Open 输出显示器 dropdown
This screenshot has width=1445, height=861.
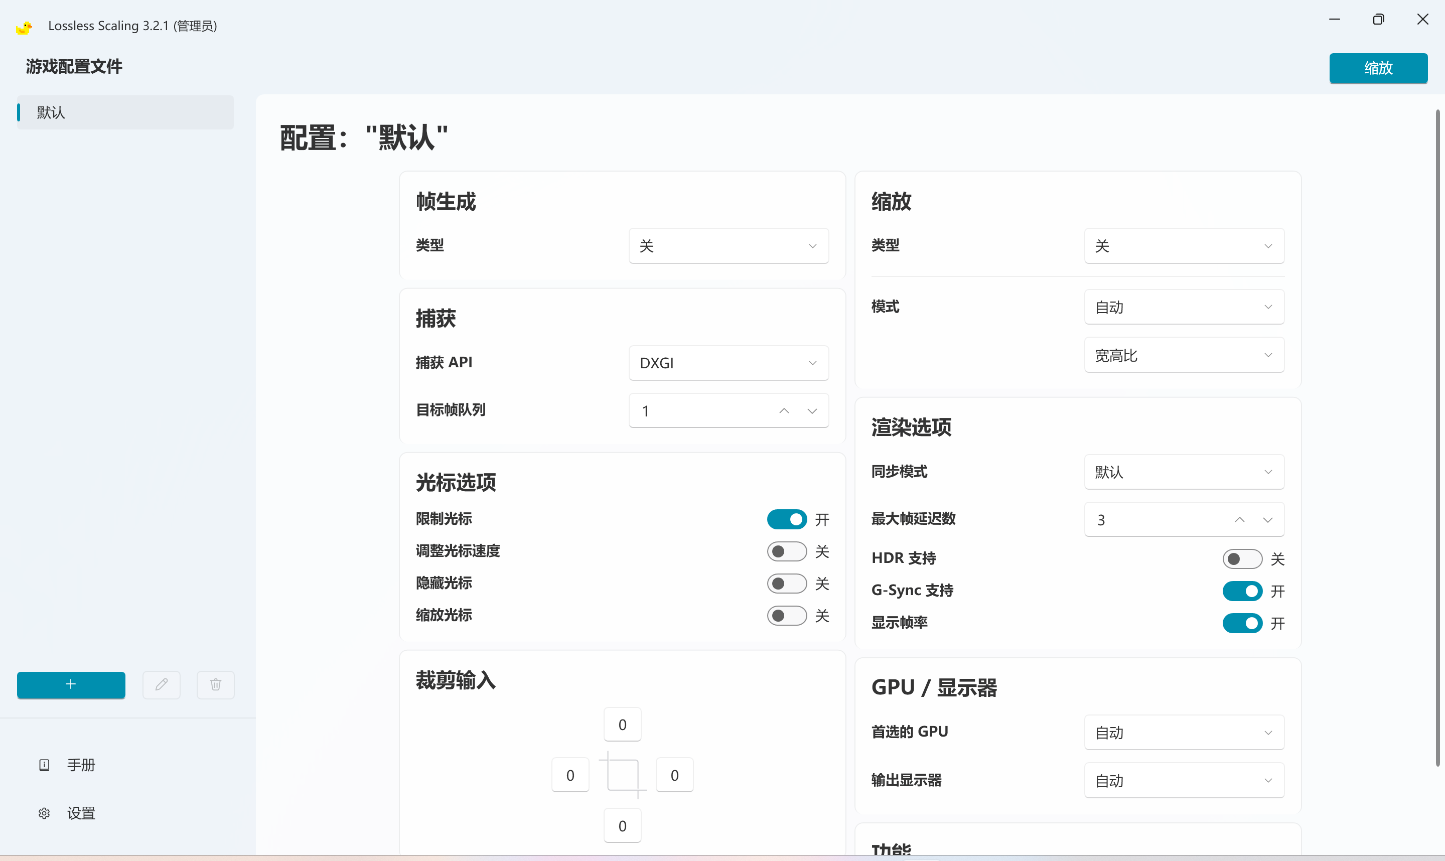pyautogui.click(x=1184, y=780)
